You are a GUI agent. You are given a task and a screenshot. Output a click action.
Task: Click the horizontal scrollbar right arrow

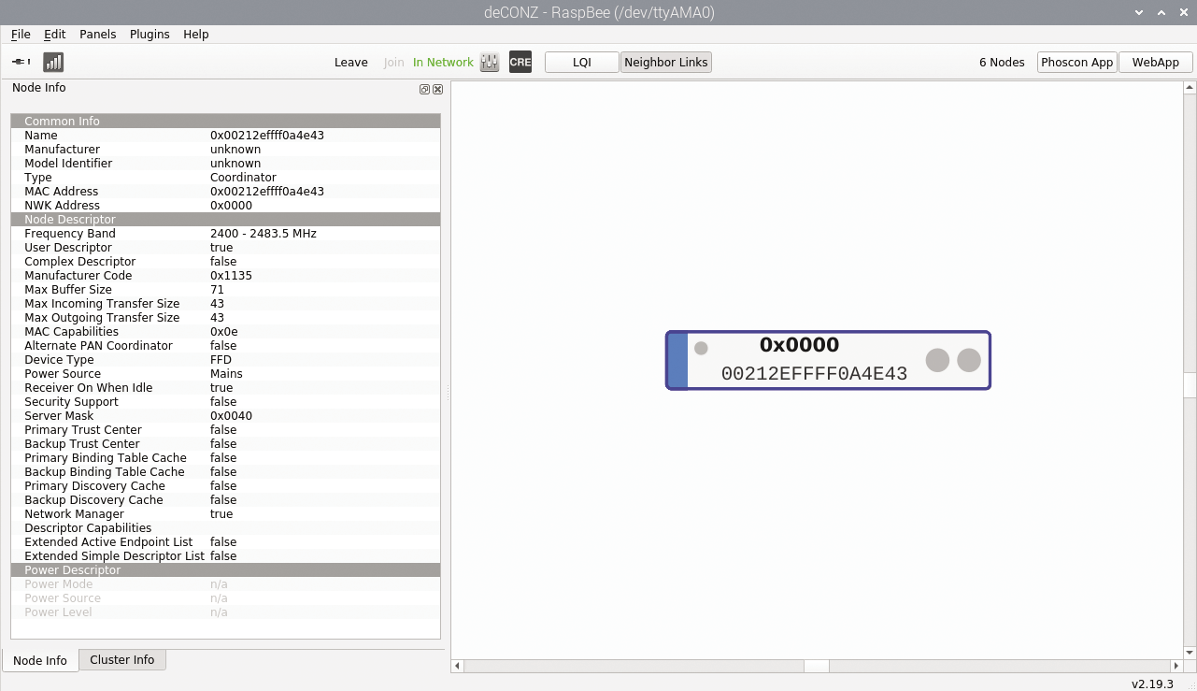pos(1175,667)
